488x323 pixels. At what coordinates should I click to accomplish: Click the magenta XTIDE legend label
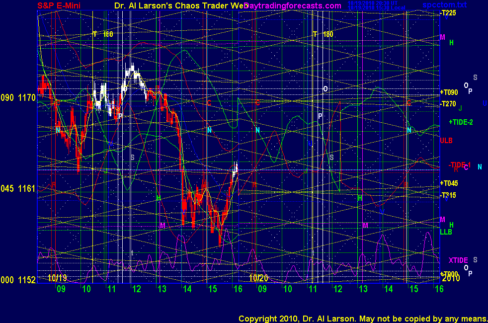[x=458, y=260]
